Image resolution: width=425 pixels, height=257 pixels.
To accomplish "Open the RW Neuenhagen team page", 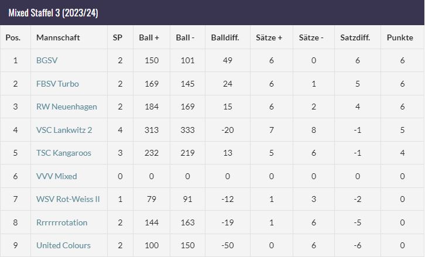I will pyautogui.click(x=66, y=107).
